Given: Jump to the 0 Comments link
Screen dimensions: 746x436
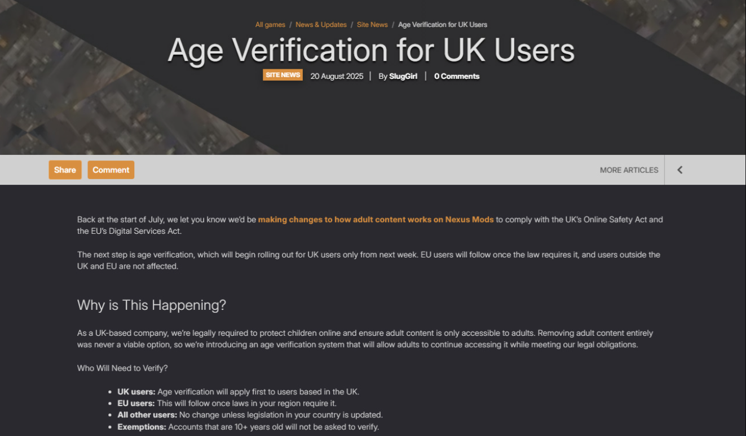Looking at the screenshot, I should click(457, 77).
